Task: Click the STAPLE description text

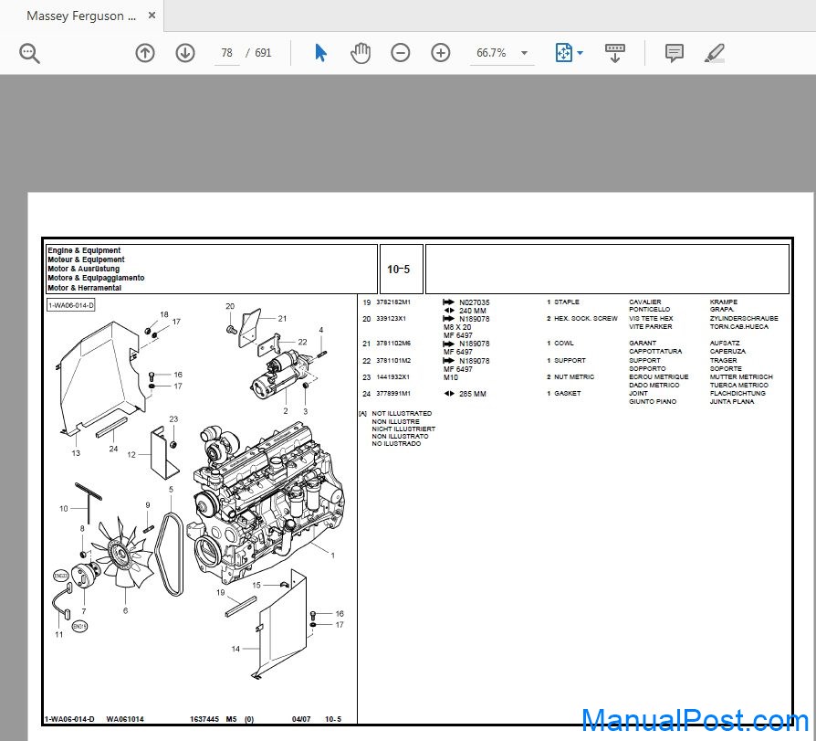Action: click(567, 302)
